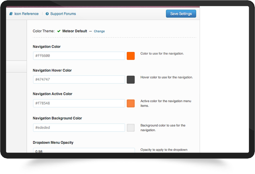
Task: Open the orange Navigation Color swatch
Action: coord(131,56)
